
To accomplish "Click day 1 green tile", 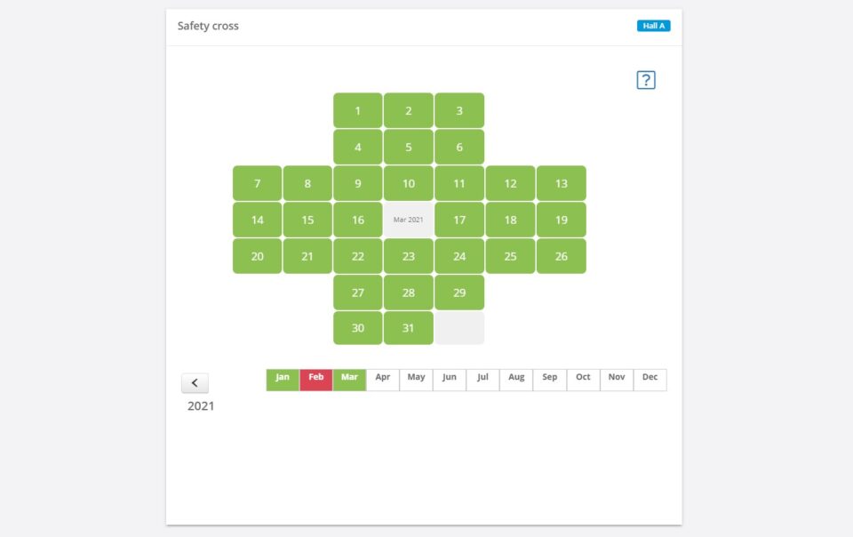I will tap(358, 110).
